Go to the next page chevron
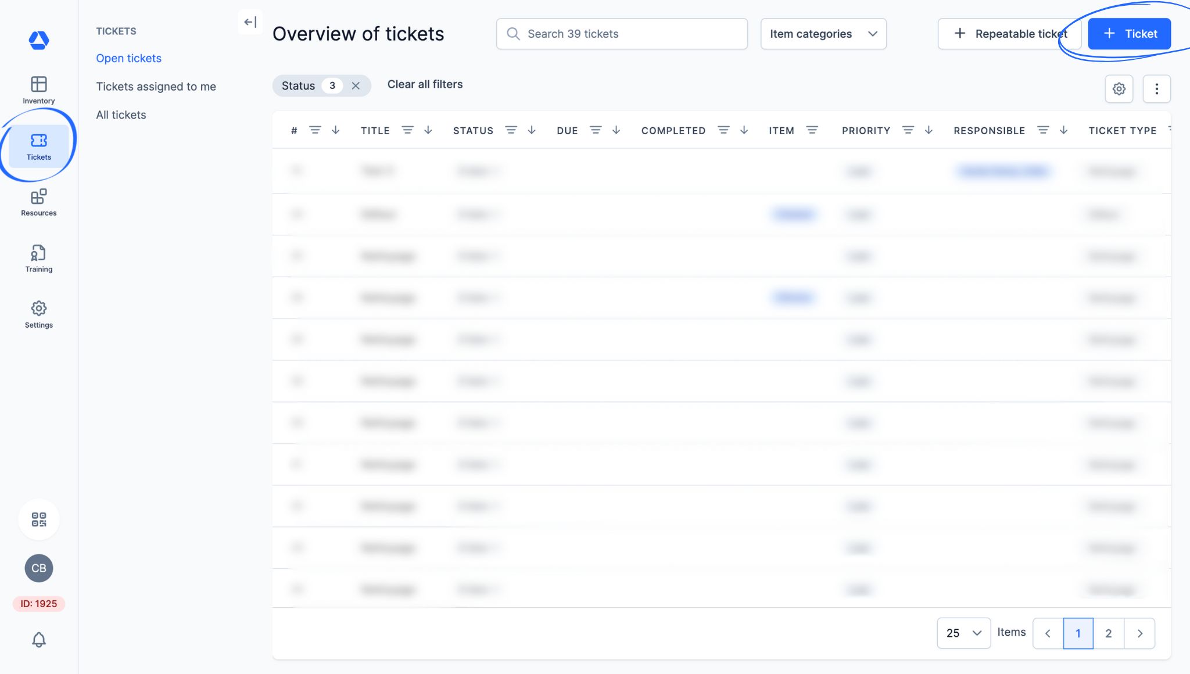 pos(1139,633)
